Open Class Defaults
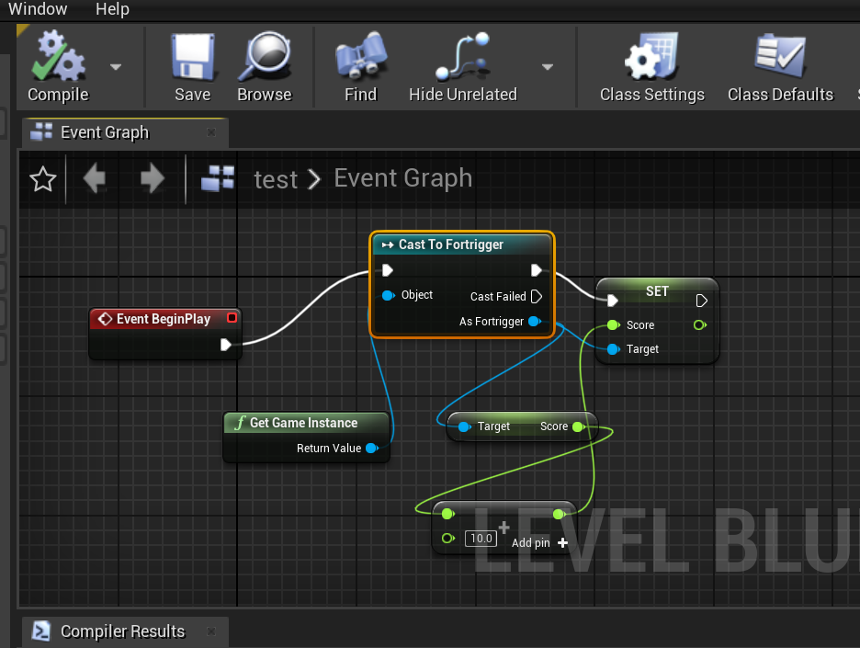The width and height of the screenshot is (860, 648). tap(780, 66)
